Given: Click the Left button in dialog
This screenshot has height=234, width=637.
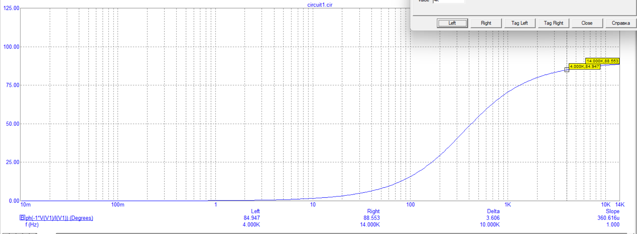Looking at the screenshot, I should (452, 23).
